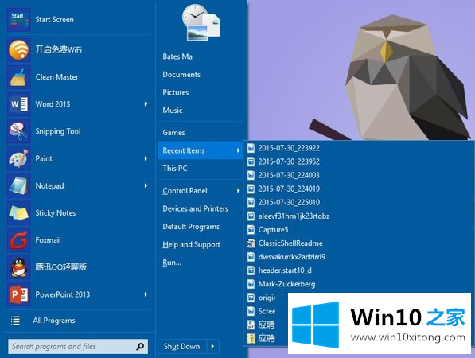Click the ClassicShellReadme document icon
This screenshot has width=475, height=358.
coord(251,243)
